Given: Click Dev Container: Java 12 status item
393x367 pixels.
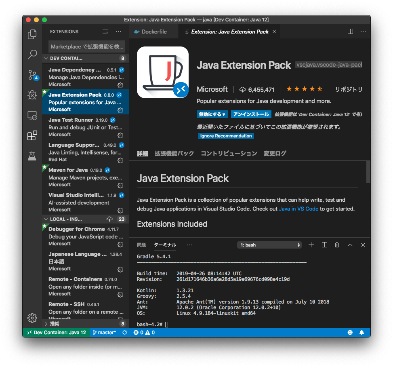Looking at the screenshot, I should coord(57,332).
